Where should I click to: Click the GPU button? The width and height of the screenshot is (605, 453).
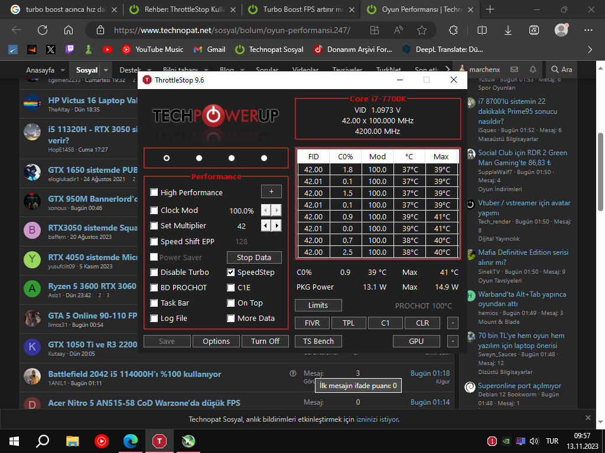[x=417, y=342]
